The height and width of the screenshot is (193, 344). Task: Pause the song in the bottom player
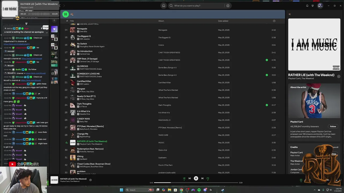click(196, 178)
